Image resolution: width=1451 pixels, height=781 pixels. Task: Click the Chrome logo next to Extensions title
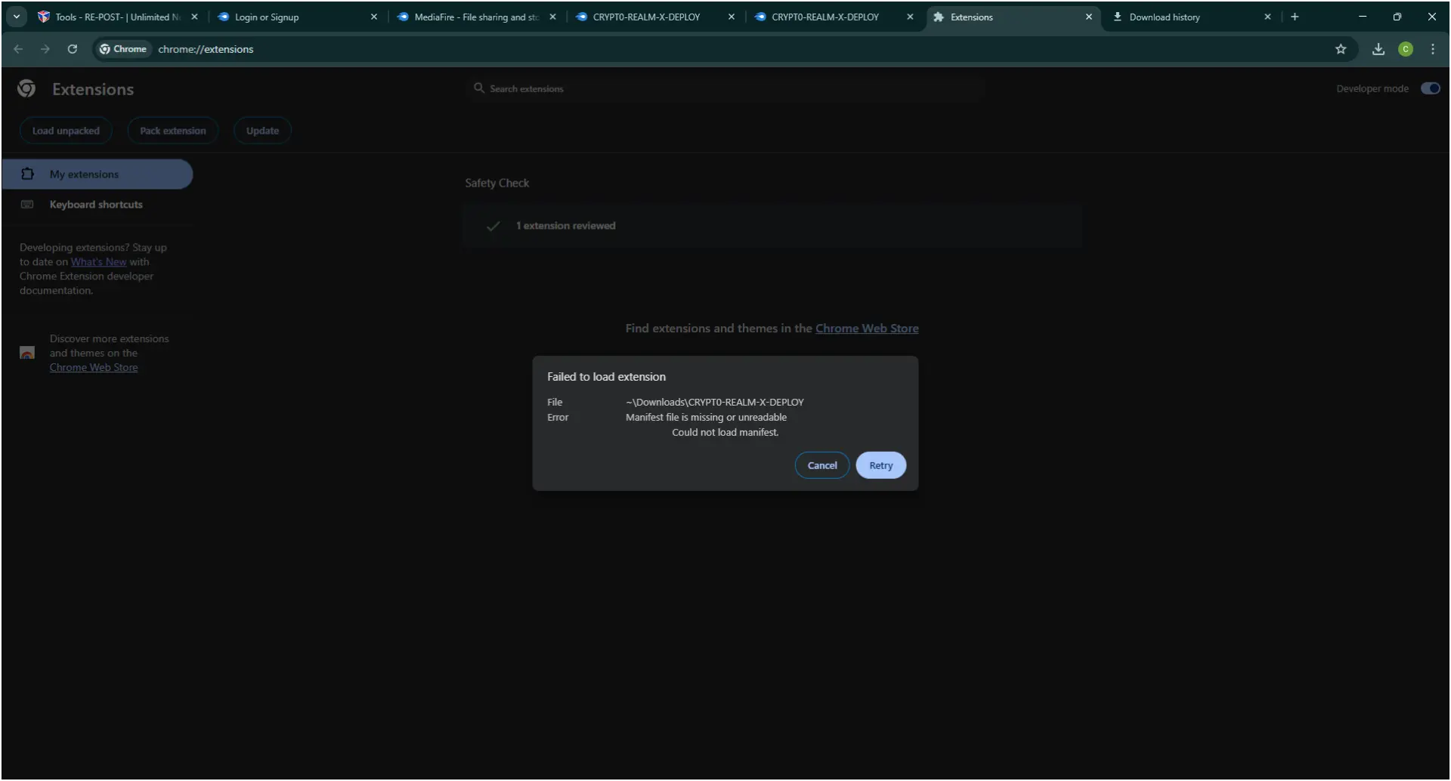(26, 89)
